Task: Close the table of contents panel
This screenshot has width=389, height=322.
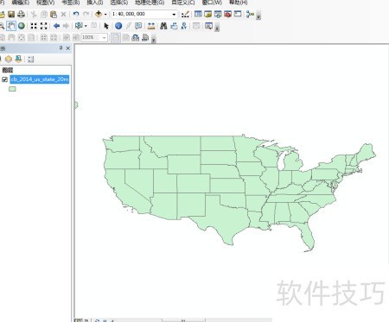Action: (x=68, y=48)
